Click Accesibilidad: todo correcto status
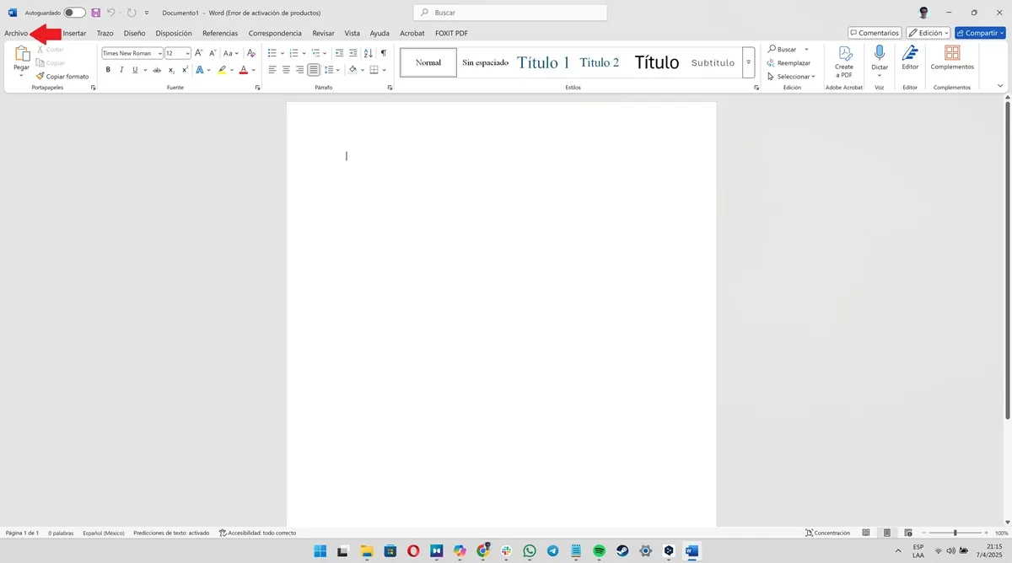Viewport: 1012px width, 563px height. click(257, 533)
